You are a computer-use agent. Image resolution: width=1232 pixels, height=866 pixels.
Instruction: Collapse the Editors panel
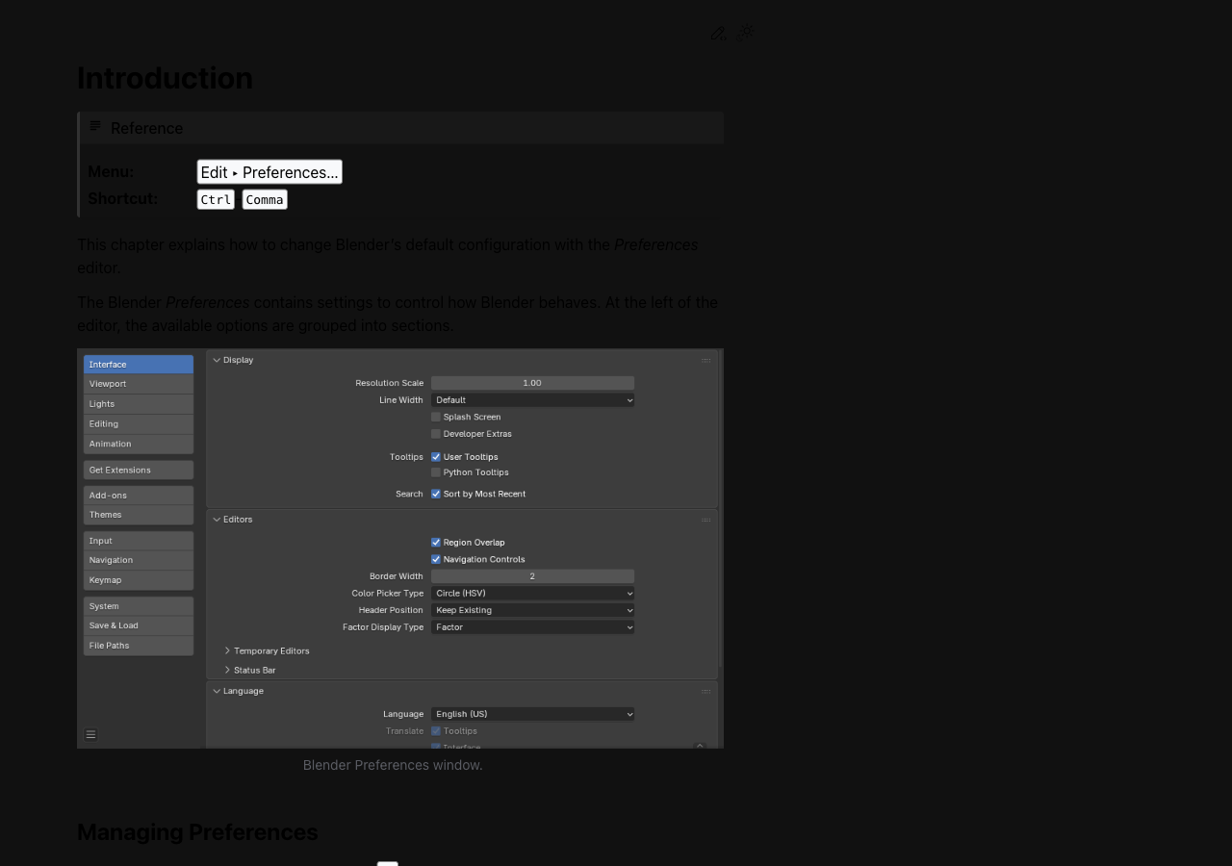pos(217,520)
